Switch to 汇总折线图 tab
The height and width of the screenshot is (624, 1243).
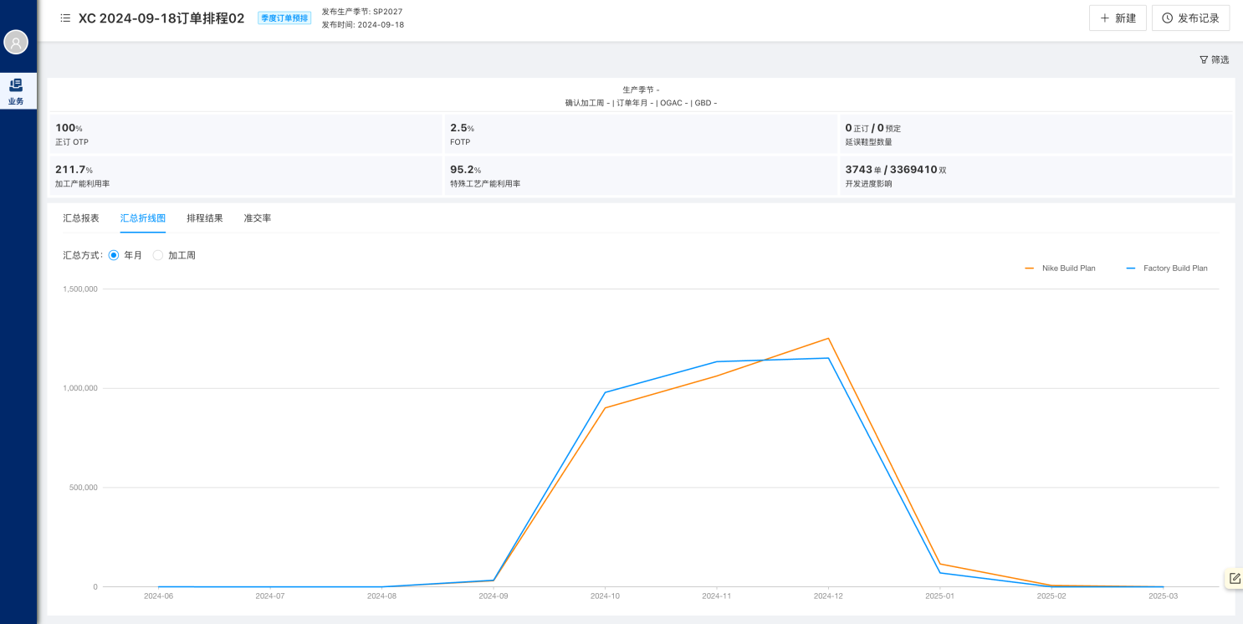tap(142, 218)
